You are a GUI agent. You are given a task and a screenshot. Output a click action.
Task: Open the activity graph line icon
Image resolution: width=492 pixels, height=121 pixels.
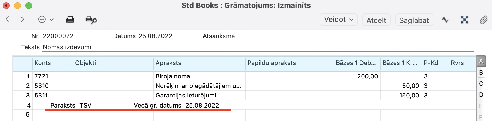pos(445,20)
